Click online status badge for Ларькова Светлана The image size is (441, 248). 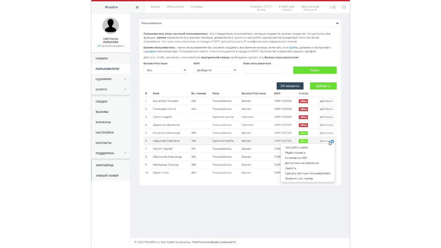(x=303, y=141)
